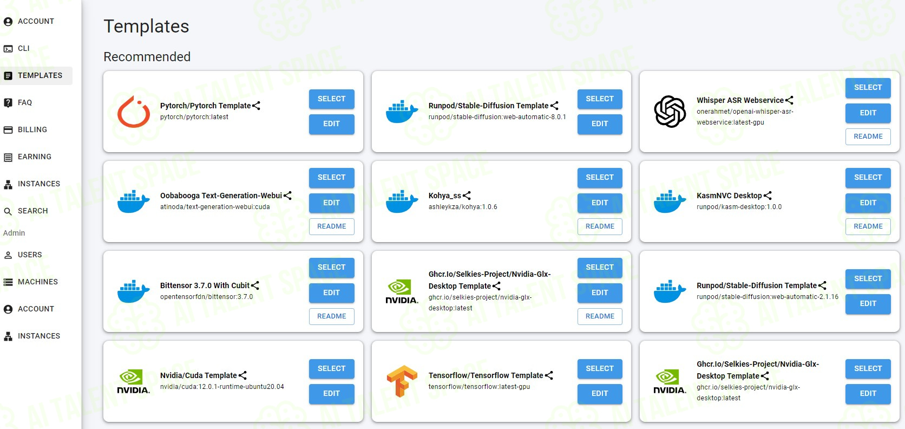Click share icon next to Nvidia/Cuda Template
The height and width of the screenshot is (429, 905).
242,375
